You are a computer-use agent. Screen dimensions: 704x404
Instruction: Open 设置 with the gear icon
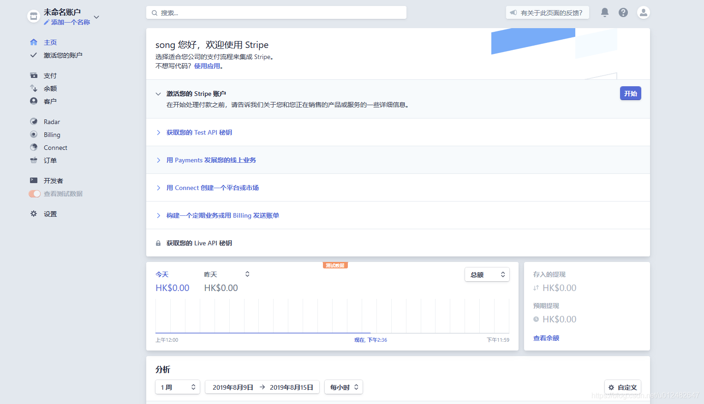[33, 214]
